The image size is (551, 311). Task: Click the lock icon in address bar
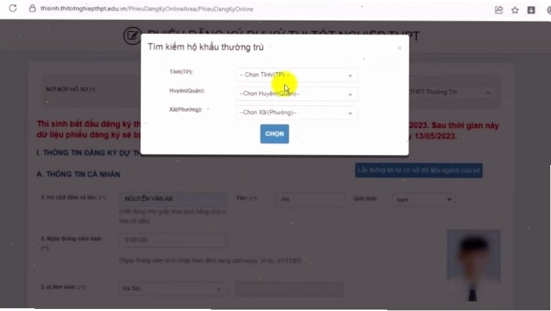click(32, 8)
